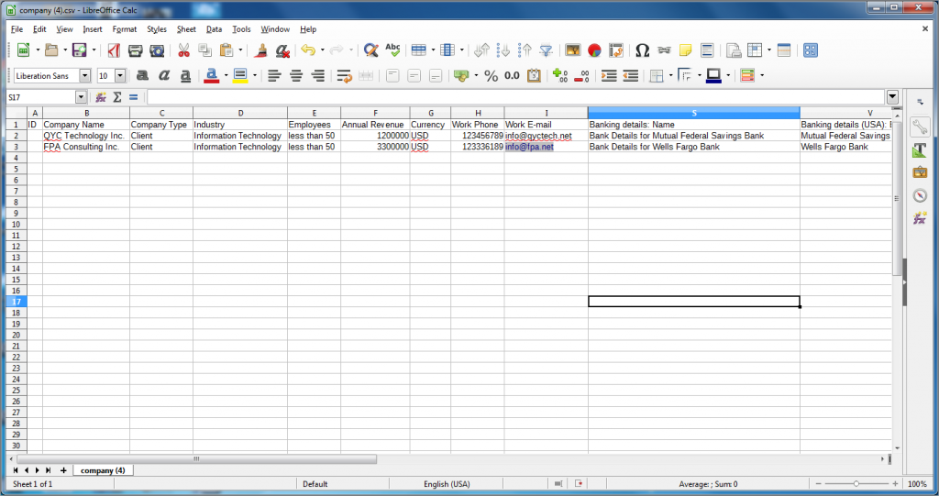Viewport: 939px width, 496px height.
Task: Toggle Wrap Text
Action: click(x=344, y=75)
